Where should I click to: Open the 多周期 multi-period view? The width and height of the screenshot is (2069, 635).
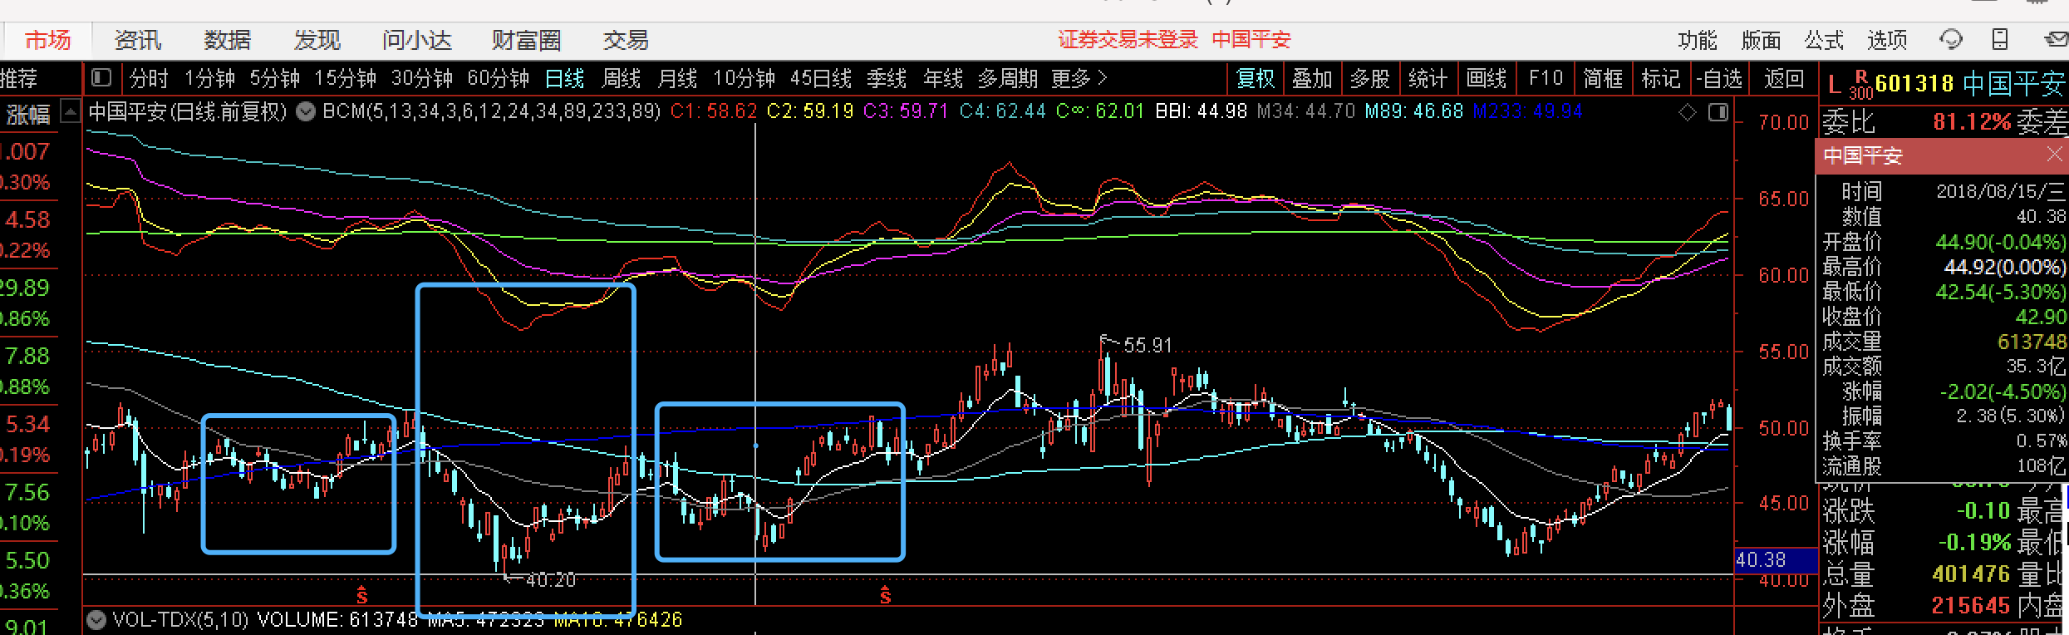[x=1008, y=78]
